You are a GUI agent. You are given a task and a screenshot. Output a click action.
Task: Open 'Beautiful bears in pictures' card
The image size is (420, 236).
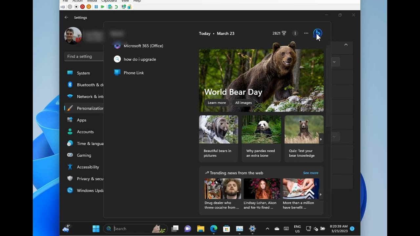point(219,138)
